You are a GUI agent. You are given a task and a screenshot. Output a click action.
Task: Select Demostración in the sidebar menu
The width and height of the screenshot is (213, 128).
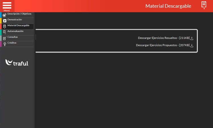tap(15, 20)
